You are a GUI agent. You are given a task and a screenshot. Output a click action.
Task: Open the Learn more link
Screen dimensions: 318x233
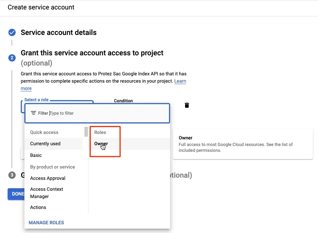(x=180, y=81)
